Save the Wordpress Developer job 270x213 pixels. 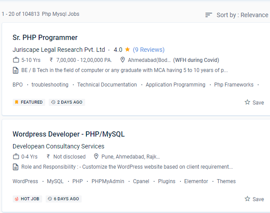254,199
